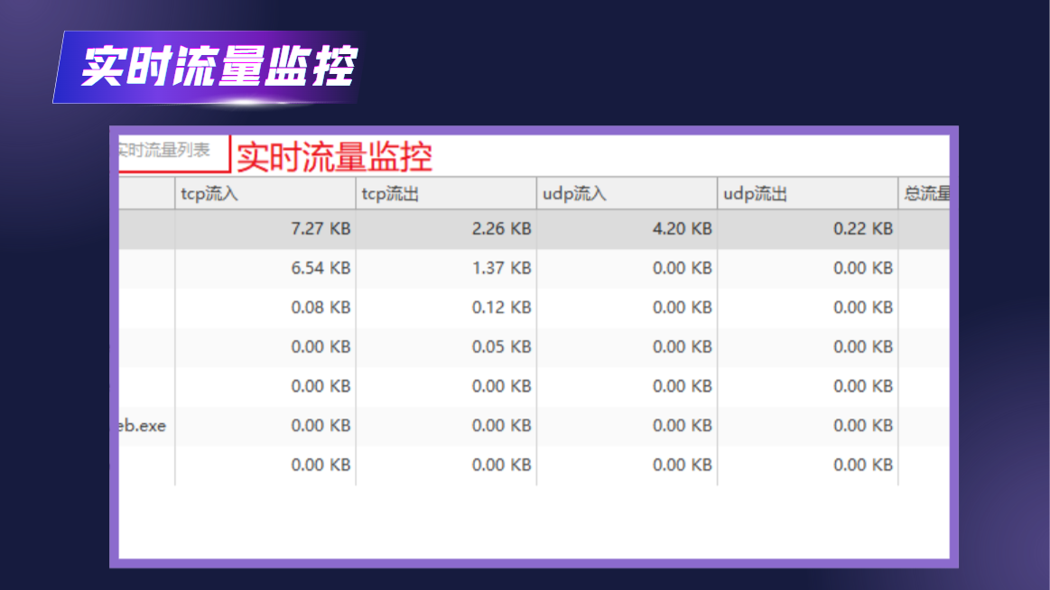This screenshot has width=1050, height=590.
Task: Select the row with 7.27 KB tcp inflow
Action: pos(534,229)
